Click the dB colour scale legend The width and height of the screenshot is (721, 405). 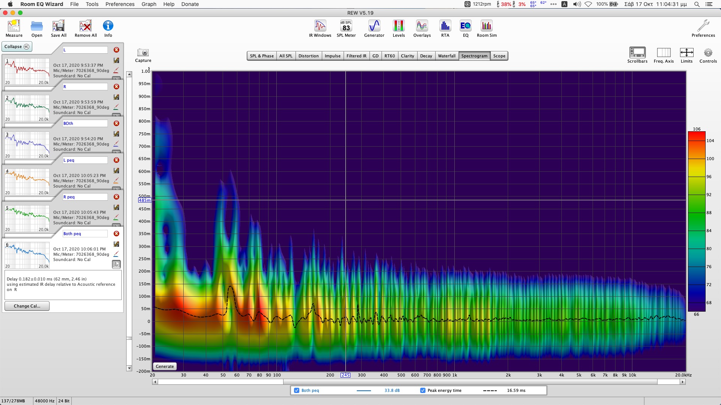[697, 221]
